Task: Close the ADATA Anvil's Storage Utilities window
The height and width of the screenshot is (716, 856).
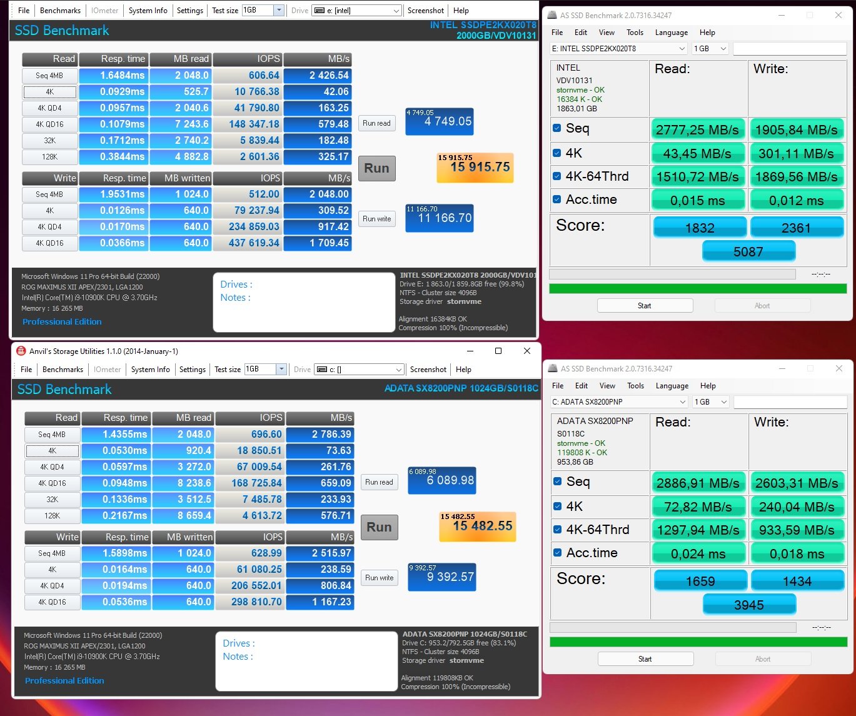Action: 527,351
